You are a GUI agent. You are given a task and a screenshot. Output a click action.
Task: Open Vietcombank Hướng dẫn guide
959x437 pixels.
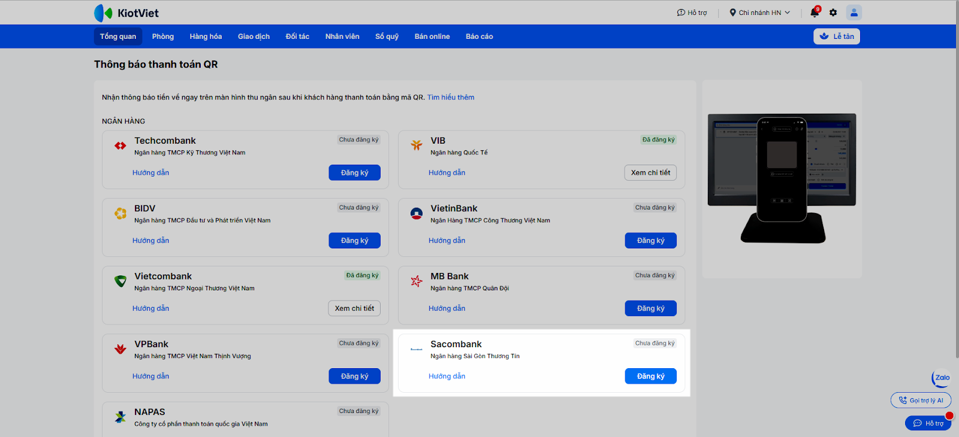click(151, 308)
